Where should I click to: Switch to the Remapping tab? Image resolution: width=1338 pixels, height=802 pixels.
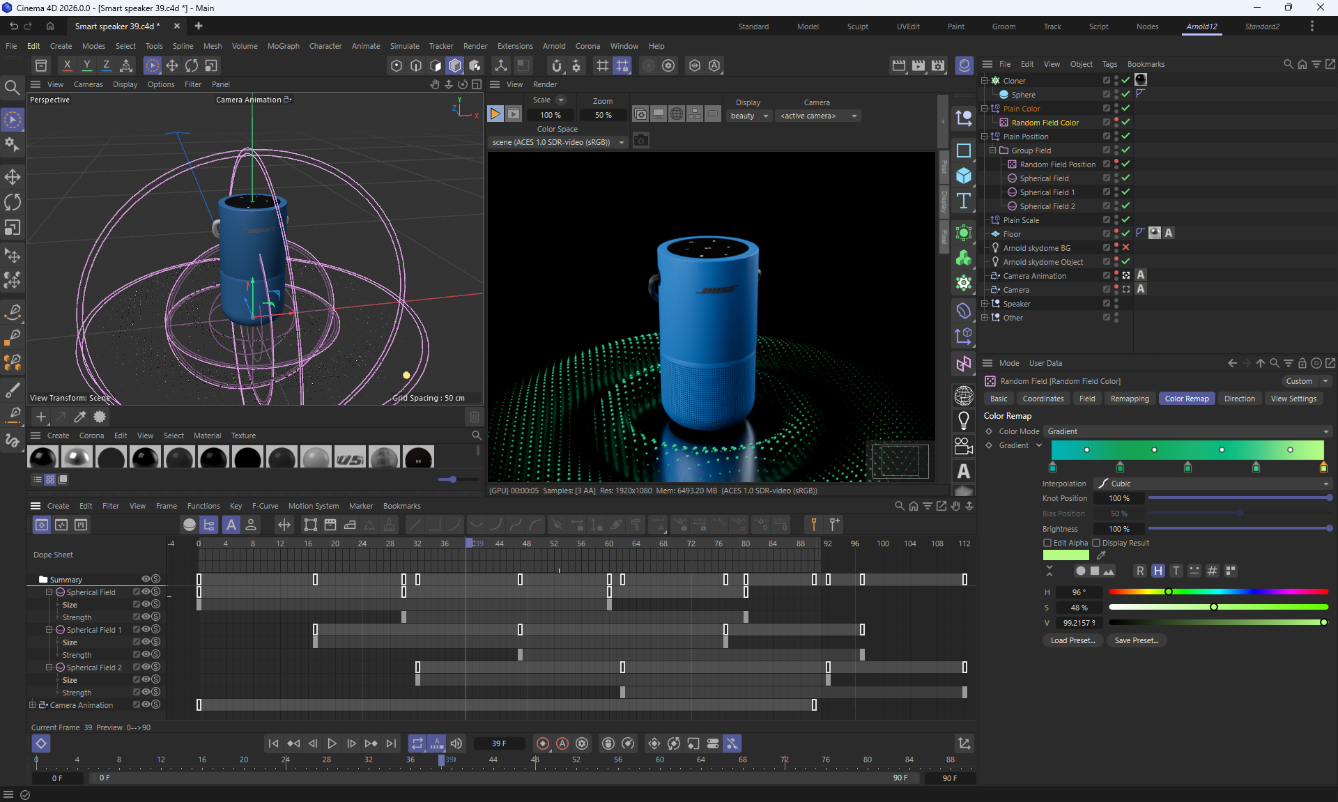pyautogui.click(x=1129, y=399)
